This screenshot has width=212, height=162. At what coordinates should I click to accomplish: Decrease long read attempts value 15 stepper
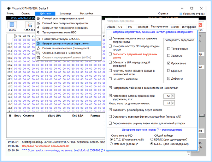point(173,104)
